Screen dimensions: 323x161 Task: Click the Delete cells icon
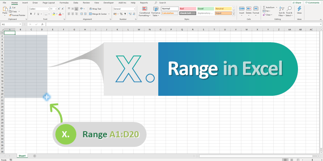[249, 8]
